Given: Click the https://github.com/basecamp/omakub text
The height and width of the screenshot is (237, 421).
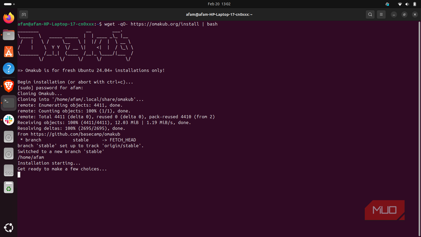Looking at the screenshot, I should [x=76, y=134].
